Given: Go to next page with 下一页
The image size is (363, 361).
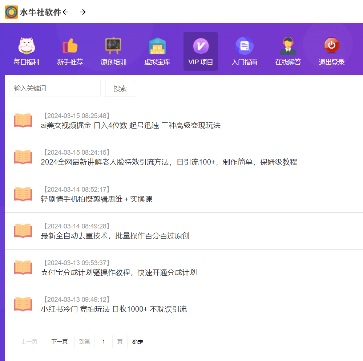Looking at the screenshot, I should pos(60,341).
